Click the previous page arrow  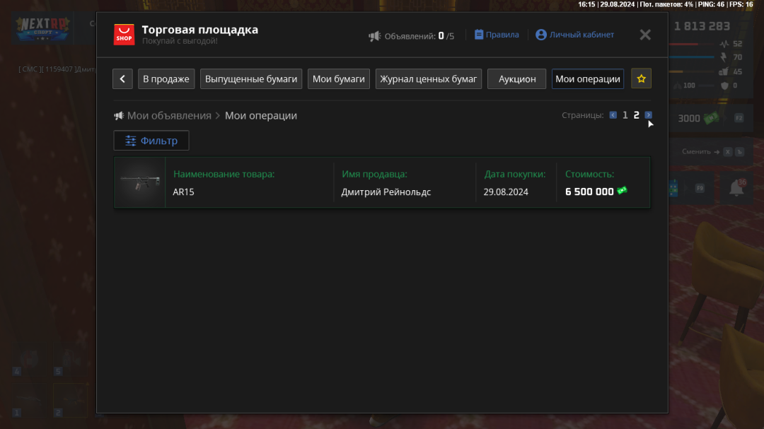point(613,115)
